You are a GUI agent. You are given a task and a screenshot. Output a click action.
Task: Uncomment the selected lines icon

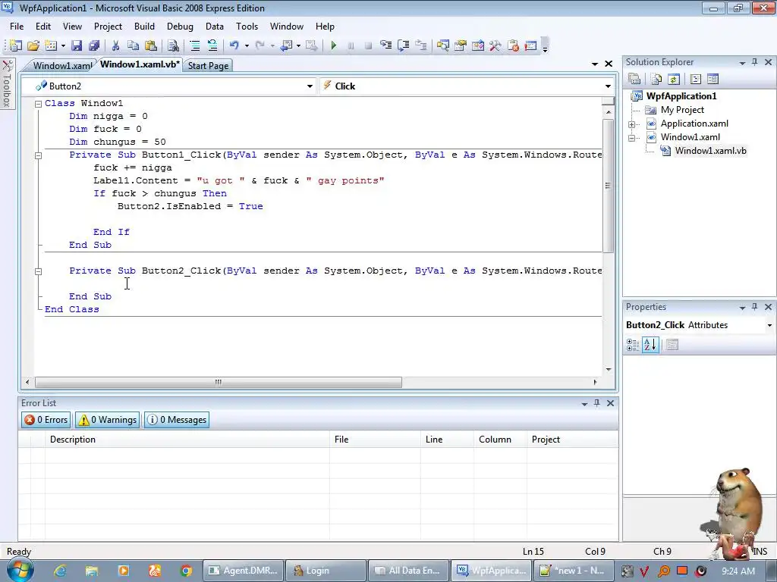pos(212,45)
